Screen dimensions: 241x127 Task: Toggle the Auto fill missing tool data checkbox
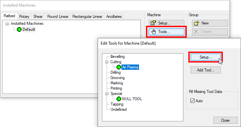(192, 101)
